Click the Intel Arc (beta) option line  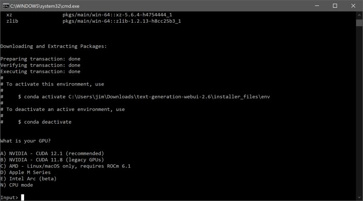coord(28,179)
